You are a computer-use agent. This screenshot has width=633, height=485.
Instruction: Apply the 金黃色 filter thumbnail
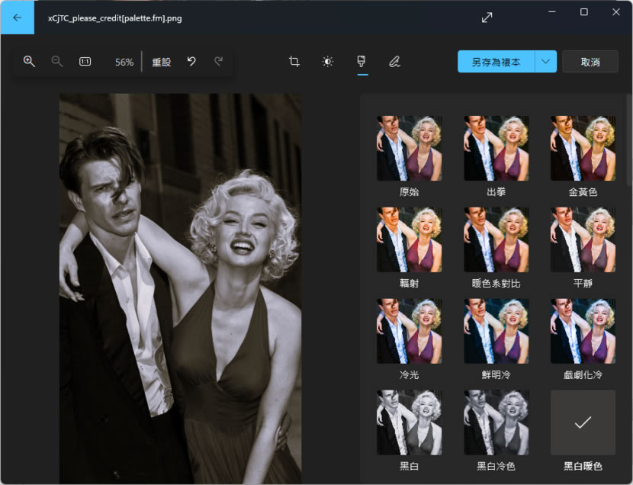coord(583,148)
